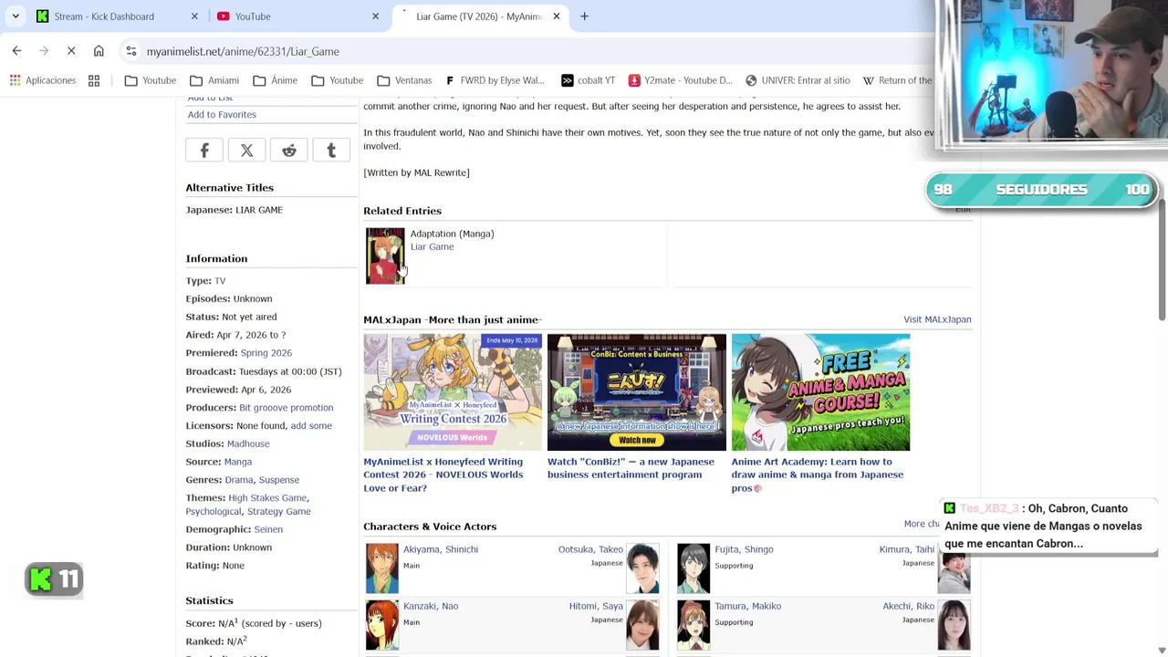The width and height of the screenshot is (1168, 657).
Task: Open voice actor Akechi, Riko page
Action: click(x=908, y=606)
